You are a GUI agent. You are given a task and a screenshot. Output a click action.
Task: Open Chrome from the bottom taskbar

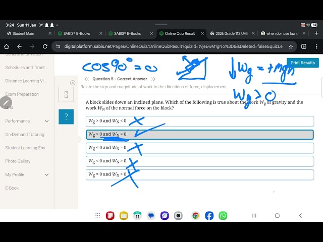[x=195, y=215]
